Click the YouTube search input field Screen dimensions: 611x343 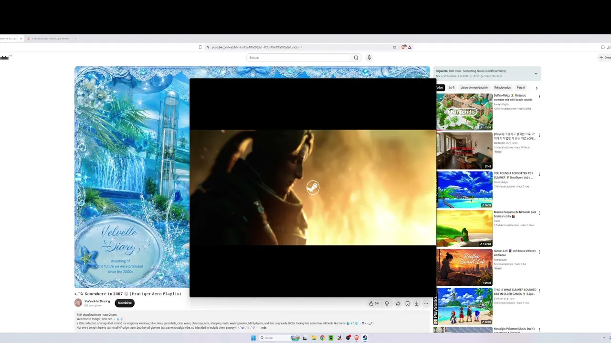pyautogui.click(x=298, y=58)
